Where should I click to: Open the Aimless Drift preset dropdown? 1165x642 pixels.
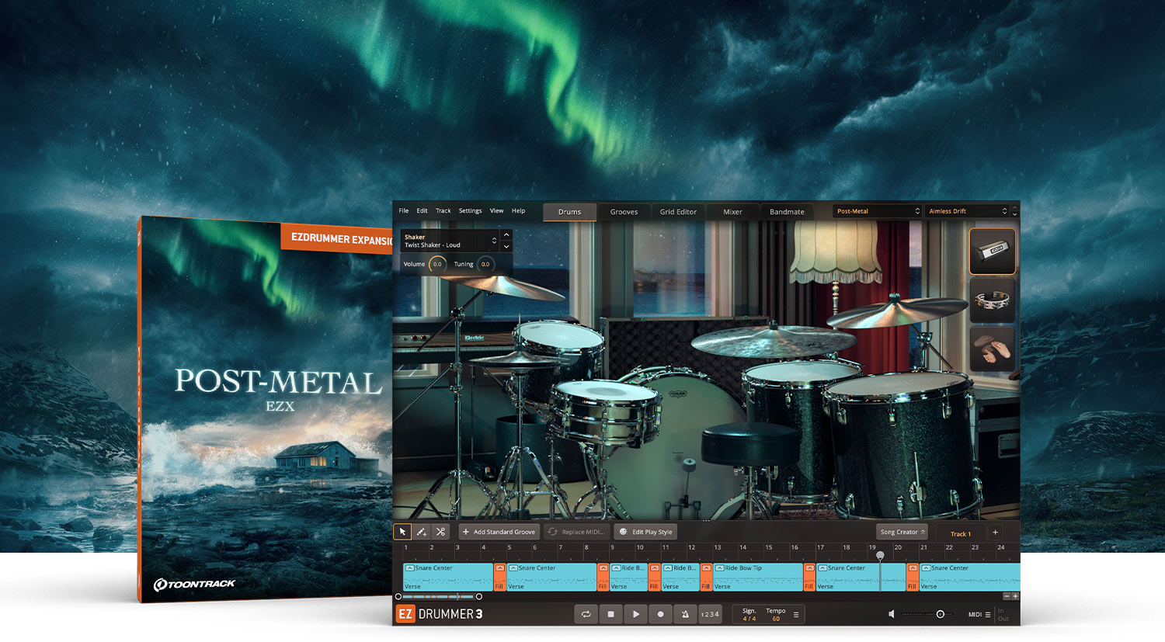pos(967,211)
